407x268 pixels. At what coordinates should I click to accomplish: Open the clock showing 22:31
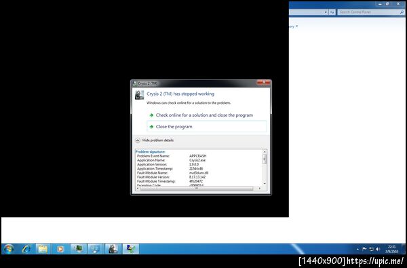(x=391, y=249)
